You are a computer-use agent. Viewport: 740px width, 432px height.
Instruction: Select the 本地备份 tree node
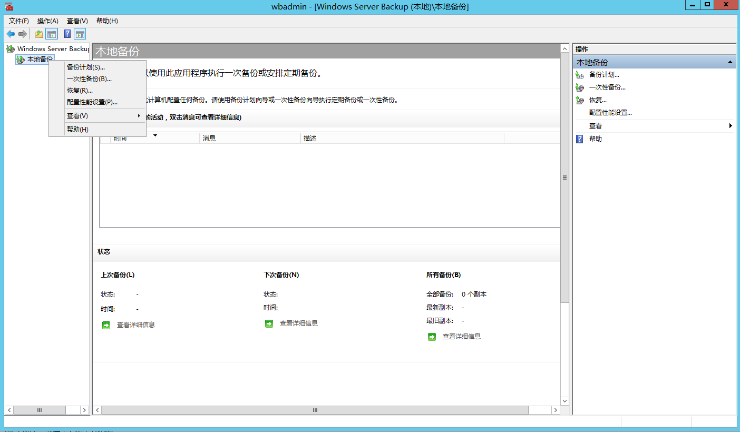click(x=40, y=60)
